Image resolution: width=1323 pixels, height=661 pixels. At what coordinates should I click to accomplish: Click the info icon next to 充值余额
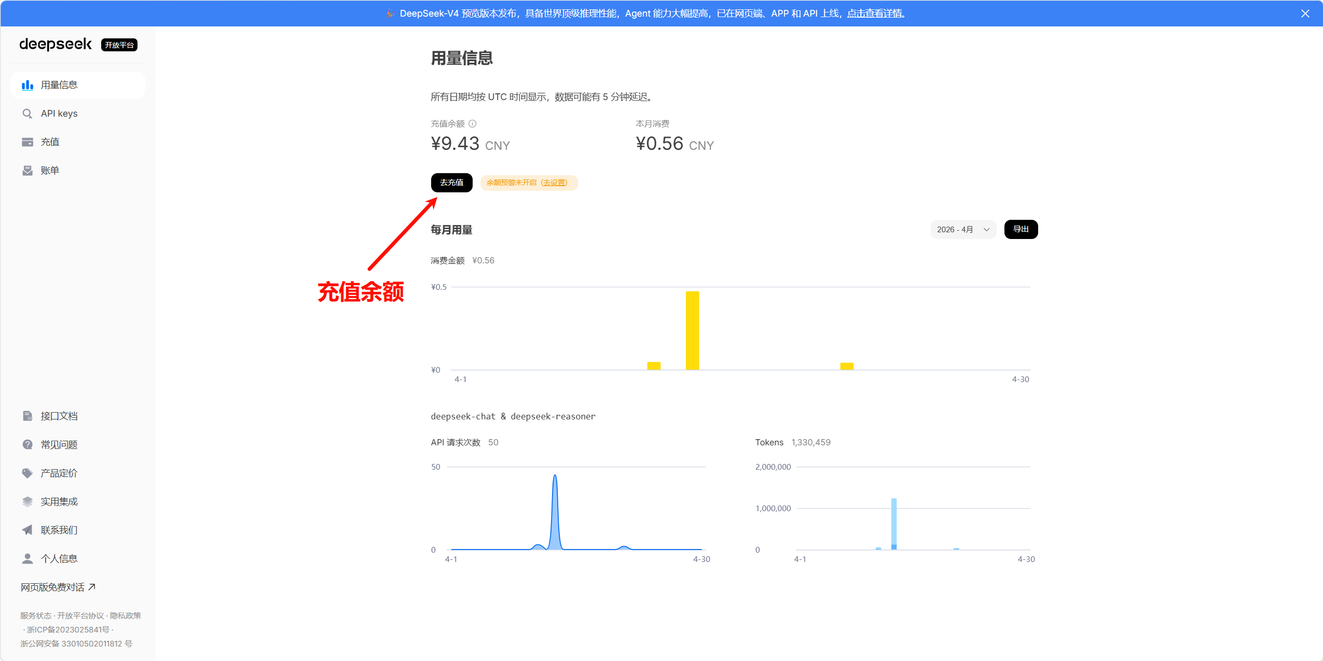coord(472,124)
